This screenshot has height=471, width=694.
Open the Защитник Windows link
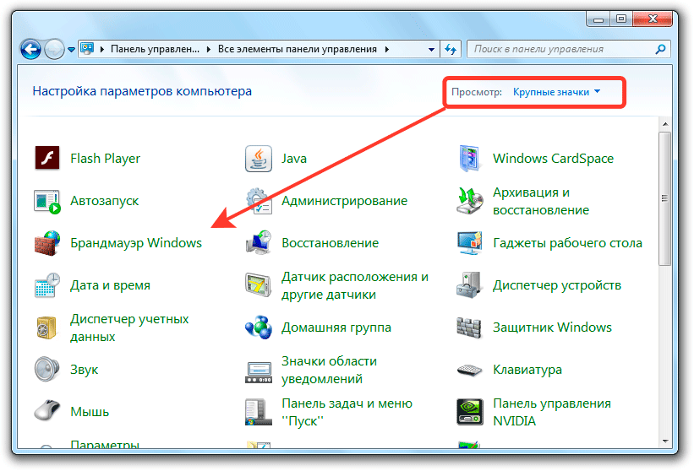552,328
